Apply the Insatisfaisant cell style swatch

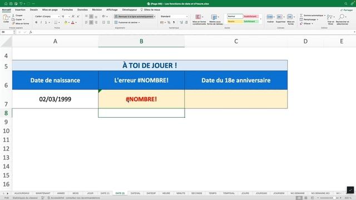pos(251,16)
